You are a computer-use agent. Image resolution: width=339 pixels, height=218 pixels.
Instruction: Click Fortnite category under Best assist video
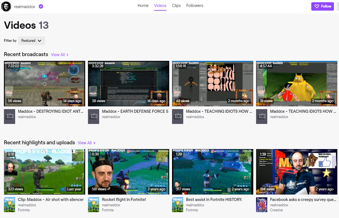192,210
